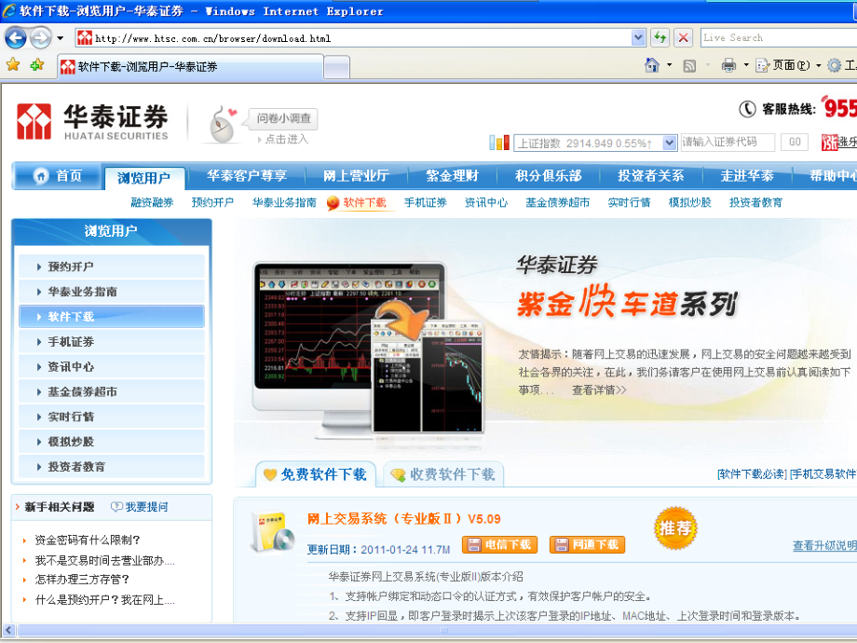Open the 上证指数 index dropdown

pyautogui.click(x=670, y=143)
